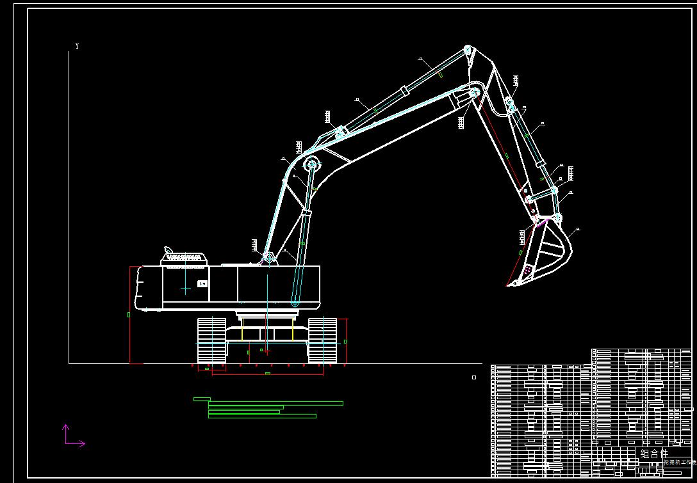This screenshot has width=697, height=483.
Task: Select the magenta bucket linkage line
Action: tap(543, 223)
